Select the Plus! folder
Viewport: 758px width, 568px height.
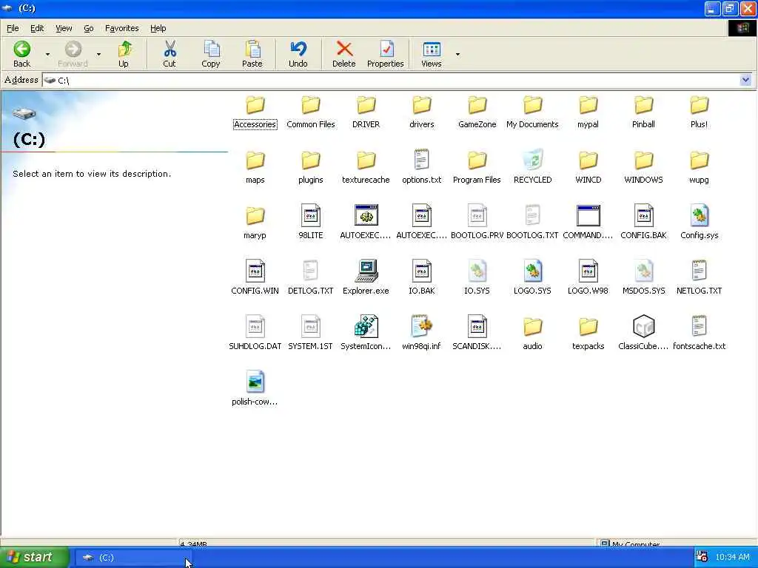(700, 112)
